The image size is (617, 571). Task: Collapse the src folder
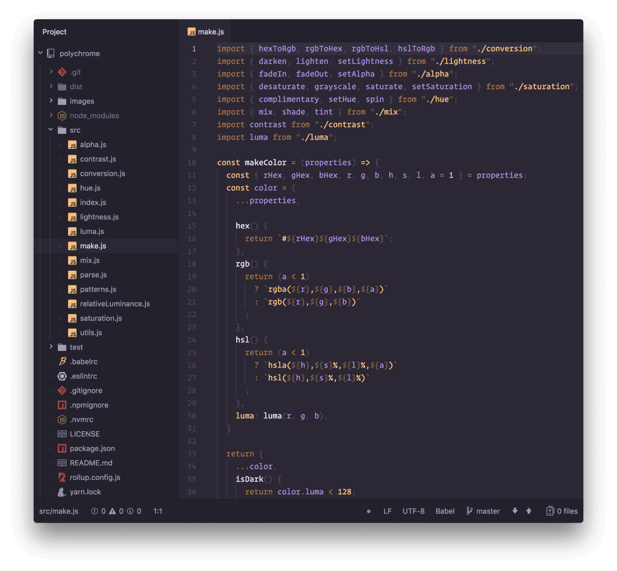point(51,130)
